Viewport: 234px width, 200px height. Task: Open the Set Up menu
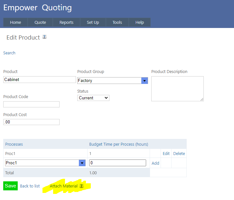coord(93,23)
